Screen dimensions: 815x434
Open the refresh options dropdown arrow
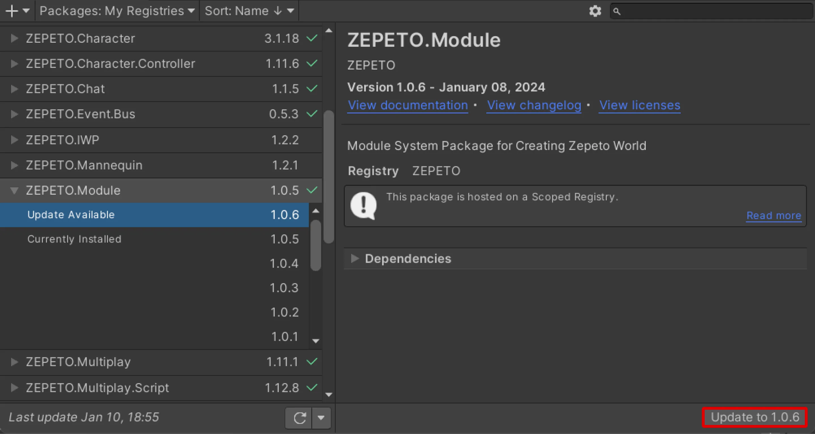321,418
